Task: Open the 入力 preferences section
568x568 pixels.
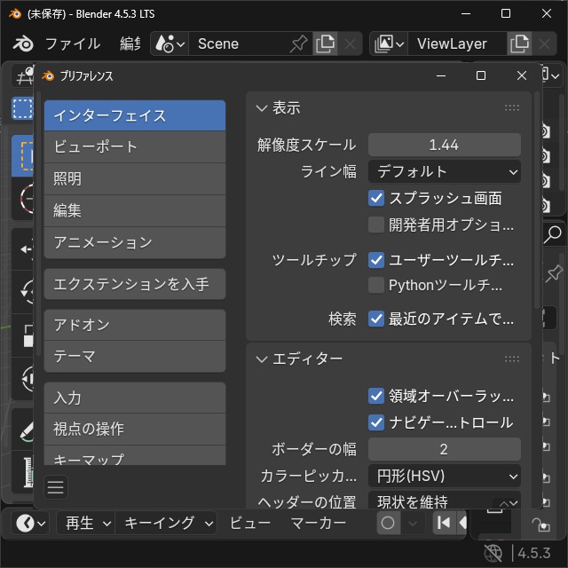Action: click(135, 398)
